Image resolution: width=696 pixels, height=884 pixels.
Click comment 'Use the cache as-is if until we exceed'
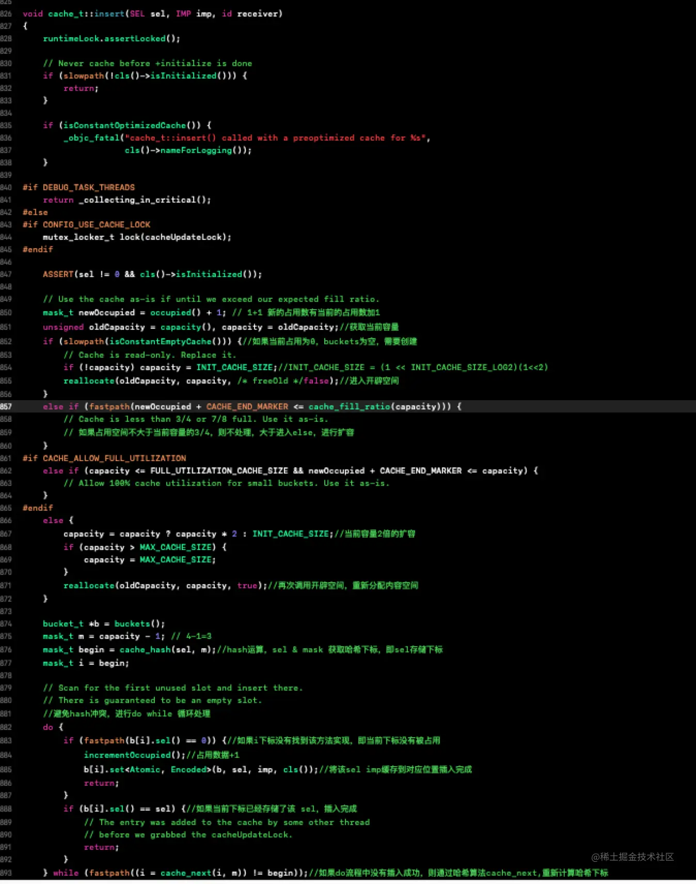coord(211,299)
